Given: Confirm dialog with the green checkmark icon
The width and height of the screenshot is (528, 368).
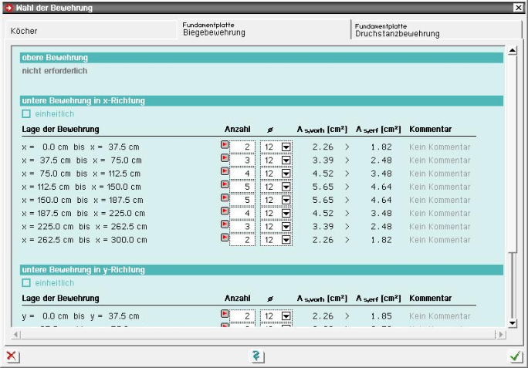Looking at the screenshot, I should point(515,356).
